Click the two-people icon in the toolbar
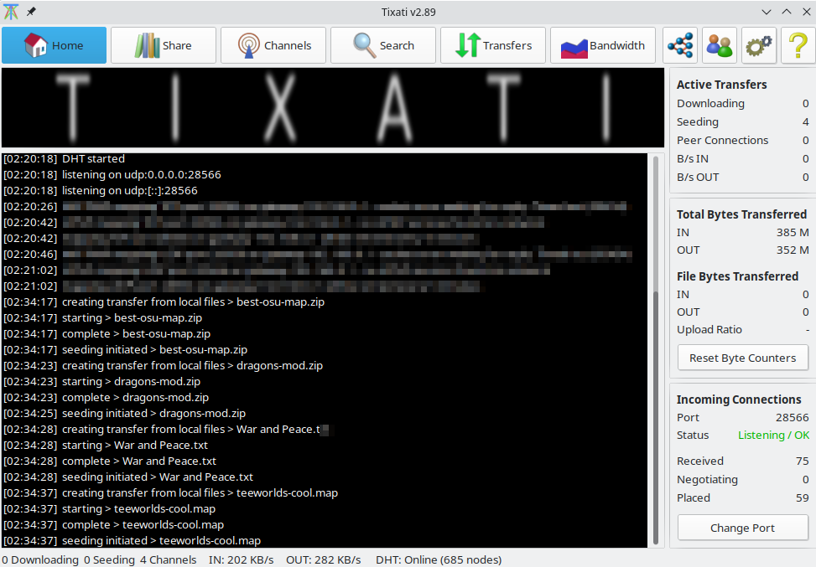816x567 pixels. 719,44
